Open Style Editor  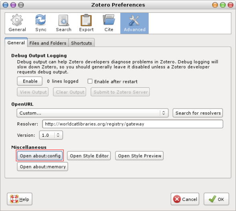coord(89,156)
